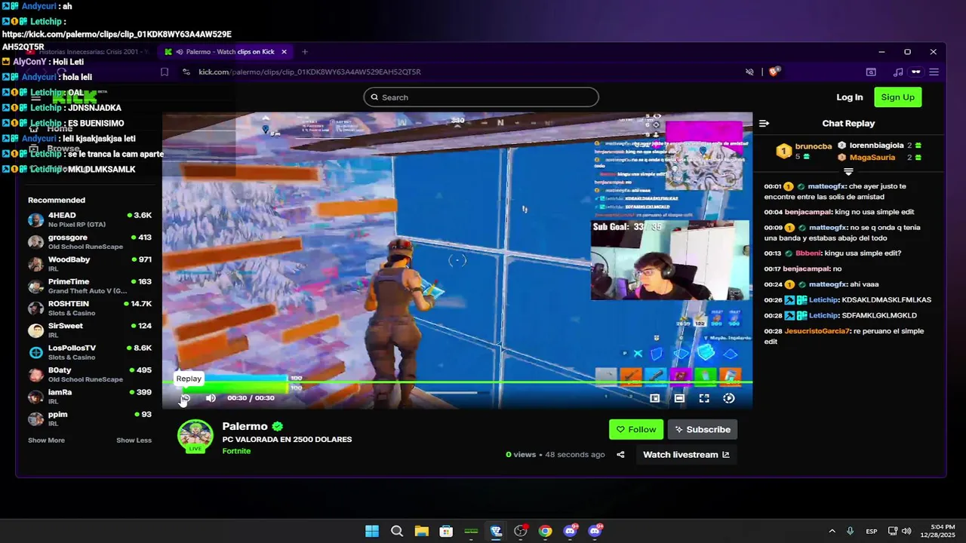
Task: Click the crossed-eye privacy icon in address bar
Action: (749, 72)
